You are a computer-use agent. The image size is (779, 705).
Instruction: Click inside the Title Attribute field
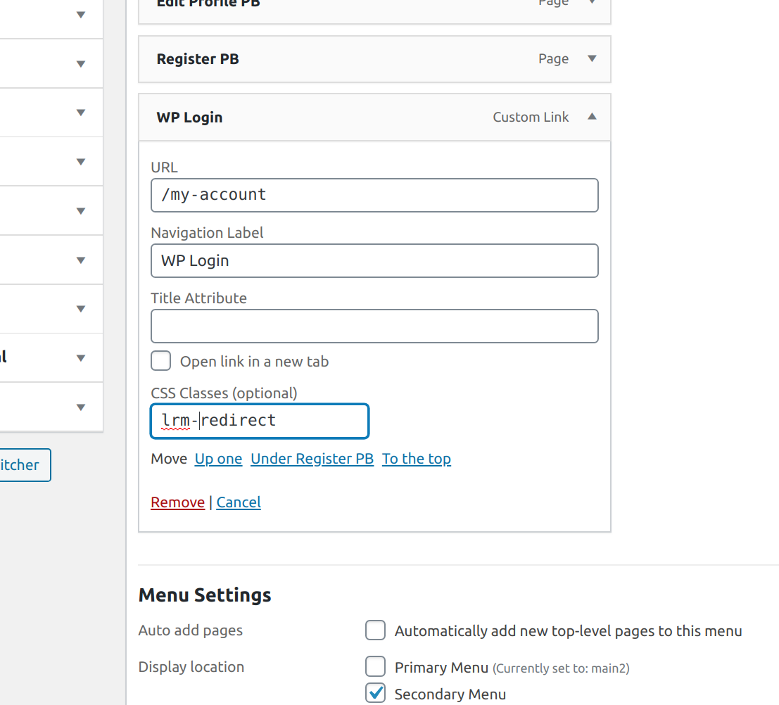(x=374, y=326)
